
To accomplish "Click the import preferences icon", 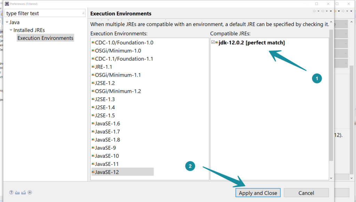I will 17,192.
